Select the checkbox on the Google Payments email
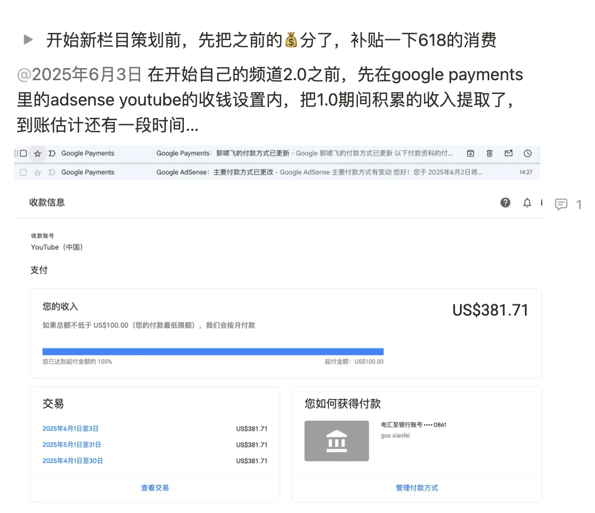Image resolution: width=595 pixels, height=513 pixels. pyautogui.click(x=23, y=154)
